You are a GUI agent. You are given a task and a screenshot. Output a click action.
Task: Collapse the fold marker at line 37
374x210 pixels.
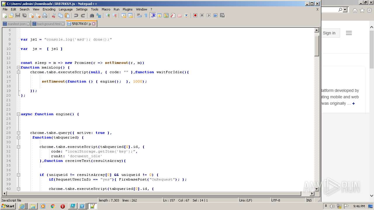point(18,175)
